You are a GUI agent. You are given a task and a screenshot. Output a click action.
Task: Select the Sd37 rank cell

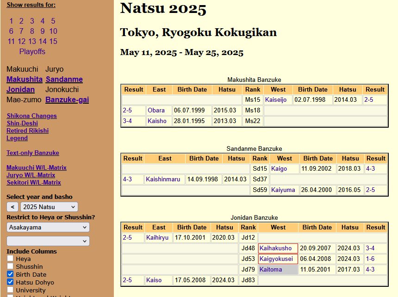(260, 179)
